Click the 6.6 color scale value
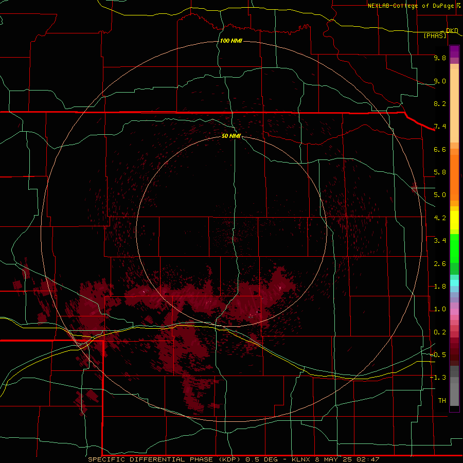The image size is (463, 463). (440, 149)
